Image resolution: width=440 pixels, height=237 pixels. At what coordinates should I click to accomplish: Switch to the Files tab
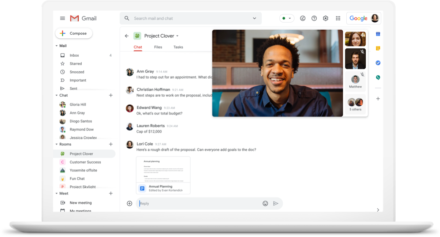(x=158, y=47)
